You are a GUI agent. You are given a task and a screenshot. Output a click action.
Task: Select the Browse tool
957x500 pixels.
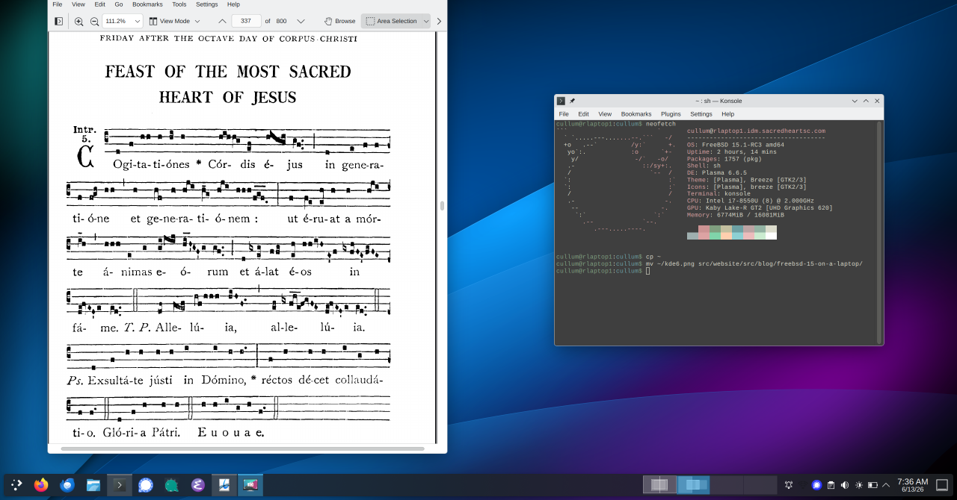[x=340, y=21]
